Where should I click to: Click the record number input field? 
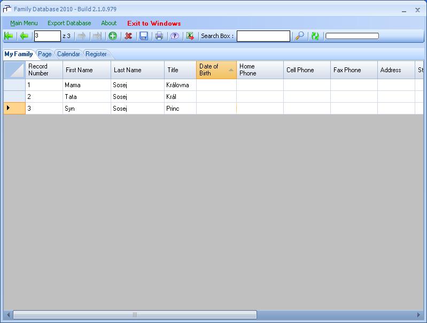tap(47, 36)
